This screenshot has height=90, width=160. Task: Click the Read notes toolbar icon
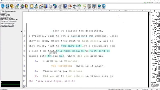click(x=17, y=6)
